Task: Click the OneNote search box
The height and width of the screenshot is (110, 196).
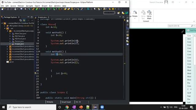Action: (x=181, y=26)
